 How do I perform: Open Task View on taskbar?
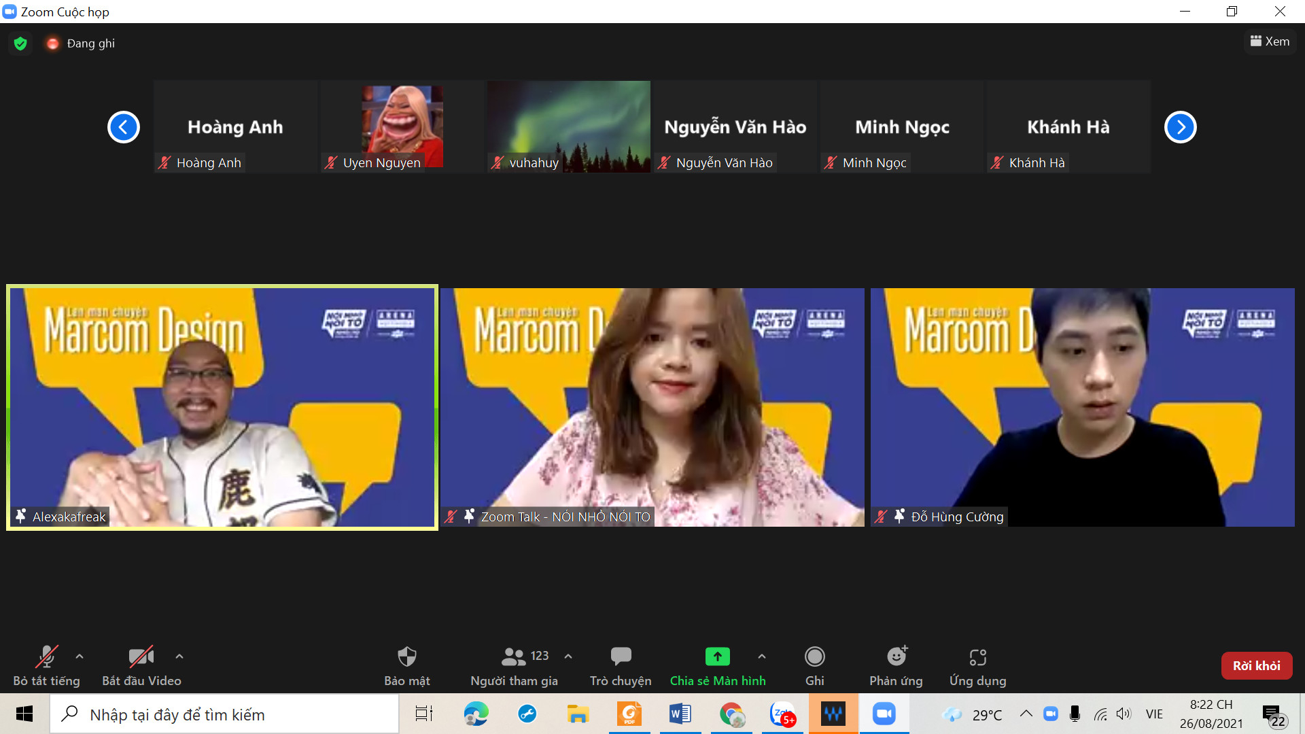424,714
